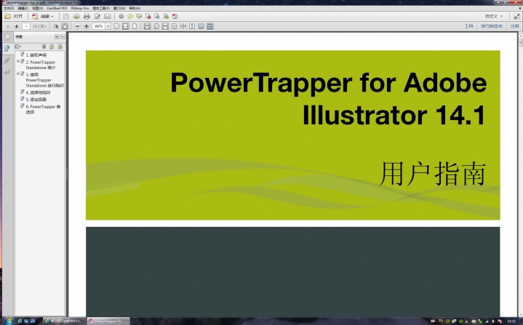Click the Save disk icon
The image size is (523, 325).
(x=66, y=16)
